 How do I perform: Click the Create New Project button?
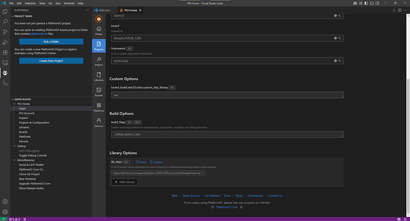click(x=51, y=60)
